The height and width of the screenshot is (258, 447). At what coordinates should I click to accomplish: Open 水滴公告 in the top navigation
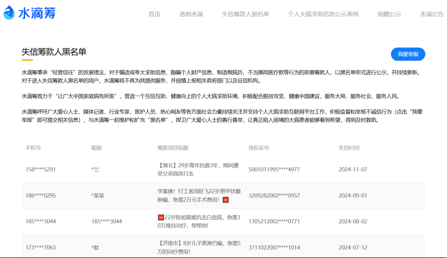(x=432, y=14)
